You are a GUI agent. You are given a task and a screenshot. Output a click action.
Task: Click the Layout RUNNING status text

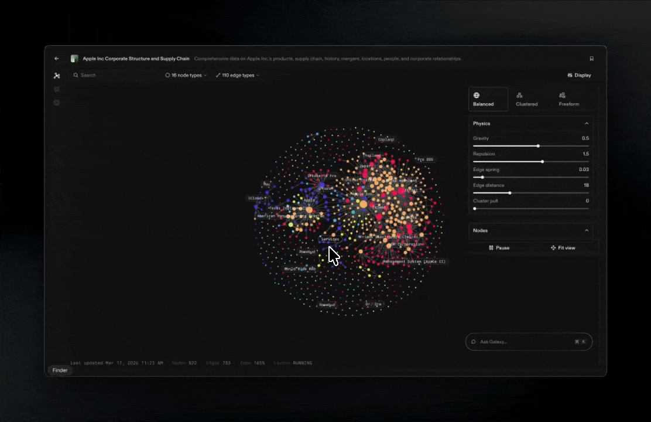tap(293, 363)
